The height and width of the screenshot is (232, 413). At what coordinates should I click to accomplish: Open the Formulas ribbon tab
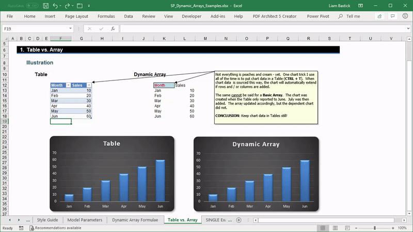click(106, 16)
